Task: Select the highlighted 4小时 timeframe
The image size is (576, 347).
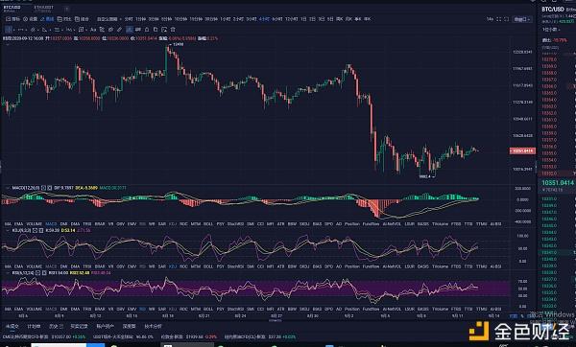Action: click(x=265, y=19)
